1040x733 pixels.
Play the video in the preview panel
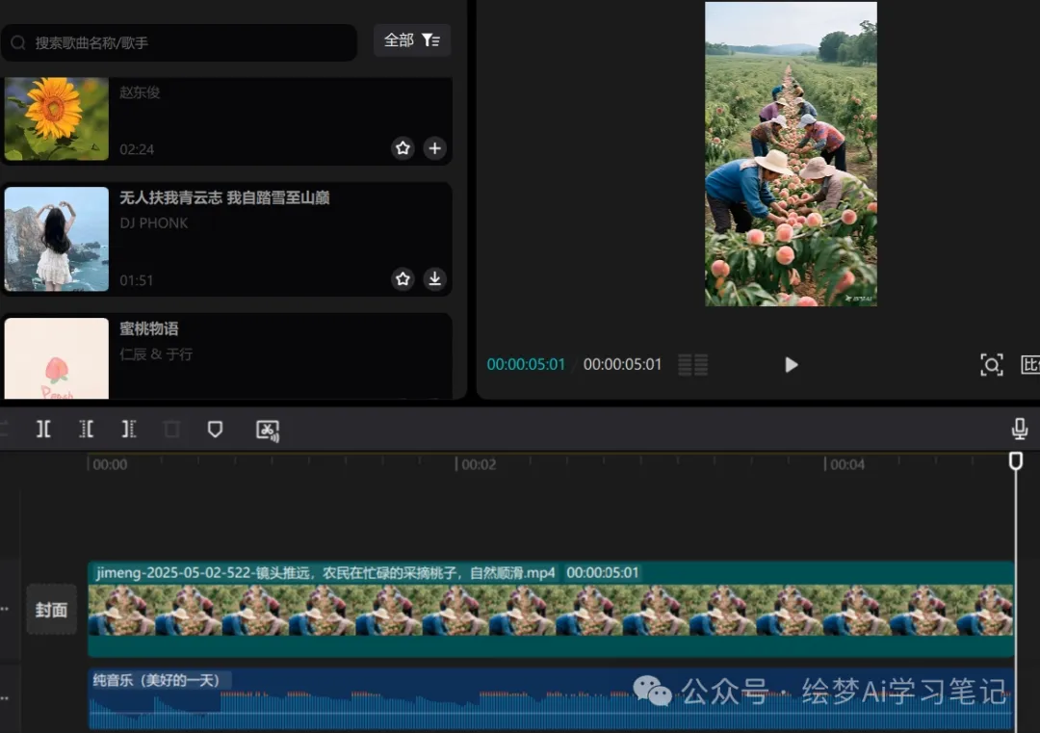[x=791, y=365]
